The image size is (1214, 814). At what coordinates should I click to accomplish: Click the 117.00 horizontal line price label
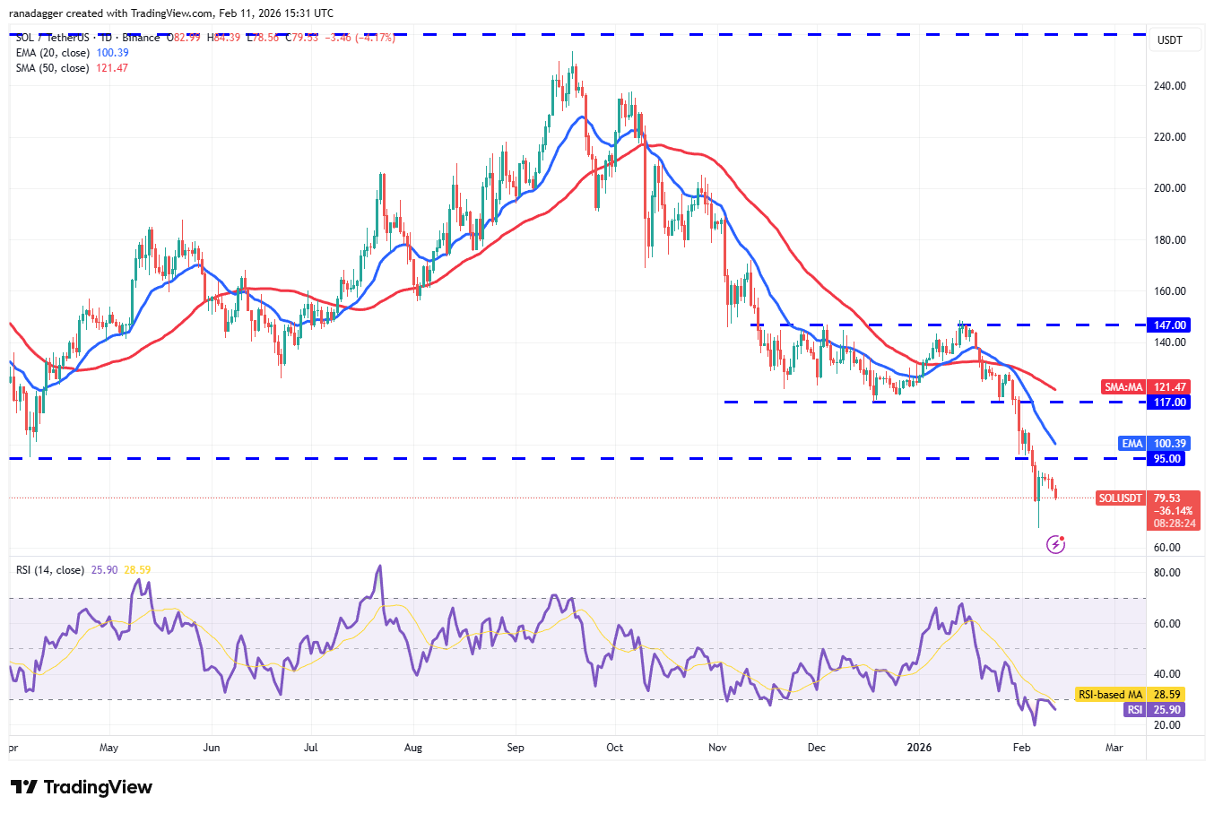point(1169,403)
